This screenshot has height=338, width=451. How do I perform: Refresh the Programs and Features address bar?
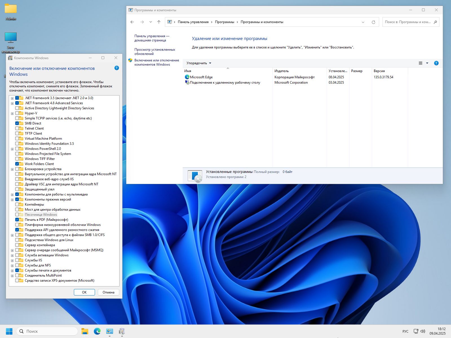[x=373, y=22]
